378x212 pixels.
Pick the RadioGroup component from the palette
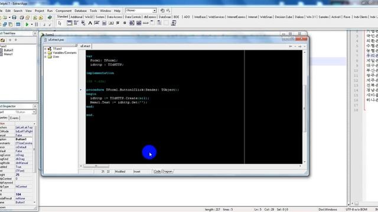[x=159, y=23]
